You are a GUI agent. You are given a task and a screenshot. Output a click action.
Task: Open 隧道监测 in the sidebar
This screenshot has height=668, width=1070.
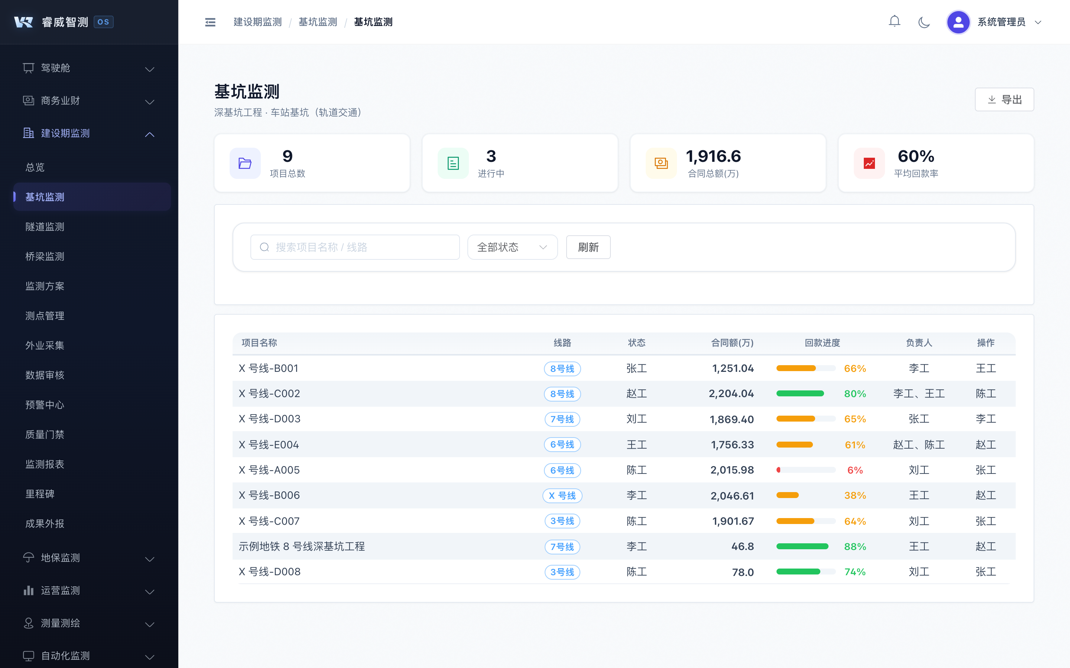click(45, 227)
